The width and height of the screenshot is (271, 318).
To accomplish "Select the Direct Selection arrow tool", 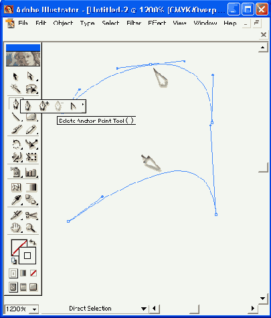I will (x=31, y=76).
